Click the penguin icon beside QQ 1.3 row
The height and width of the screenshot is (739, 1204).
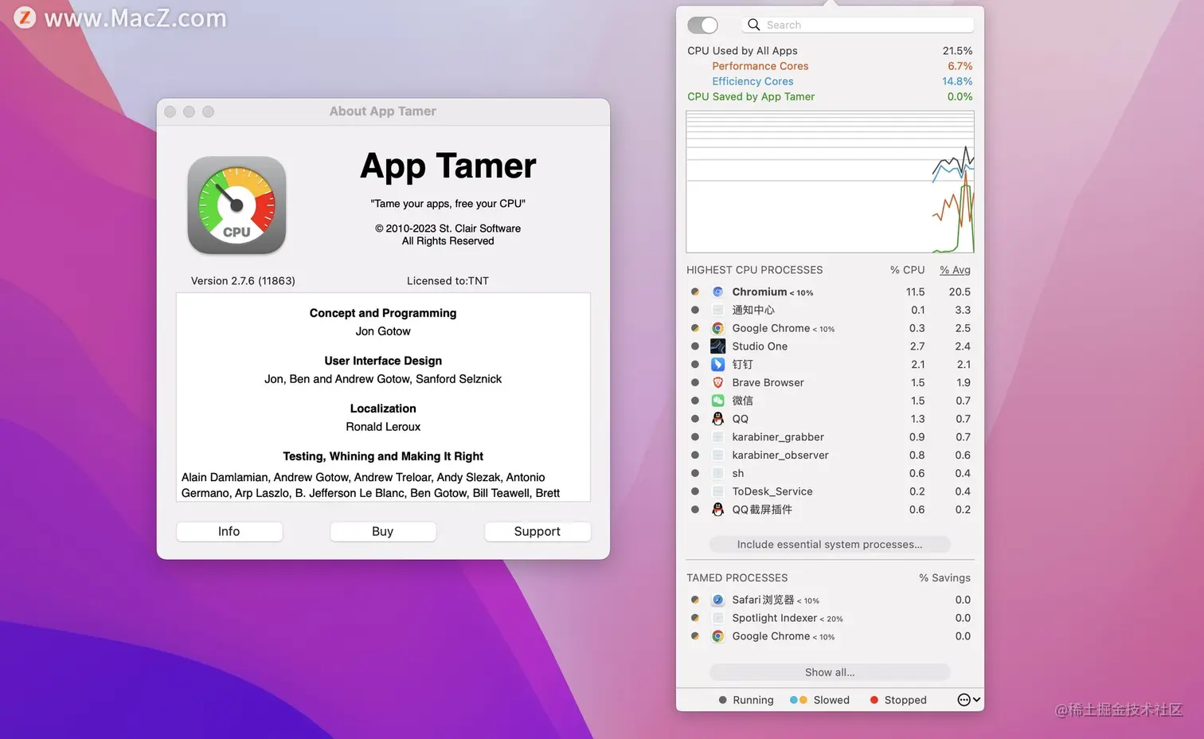pyautogui.click(x=717, y=419)
